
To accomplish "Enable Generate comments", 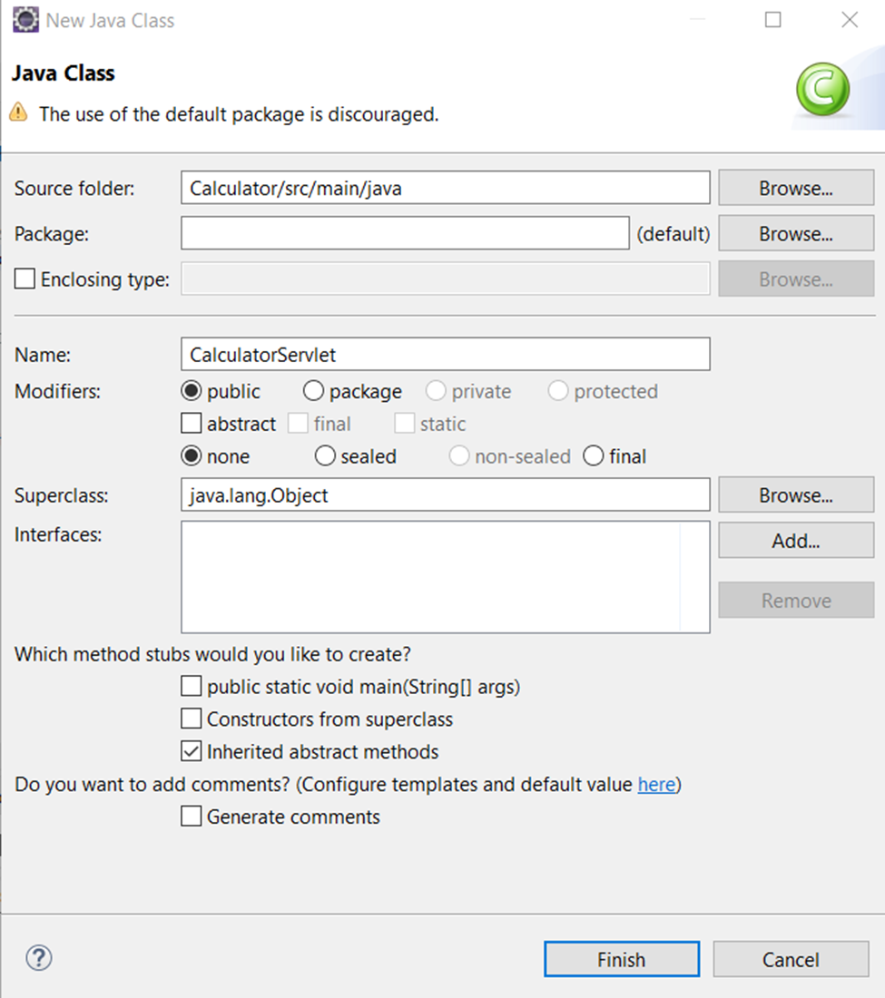I will [x=191, y=816].
